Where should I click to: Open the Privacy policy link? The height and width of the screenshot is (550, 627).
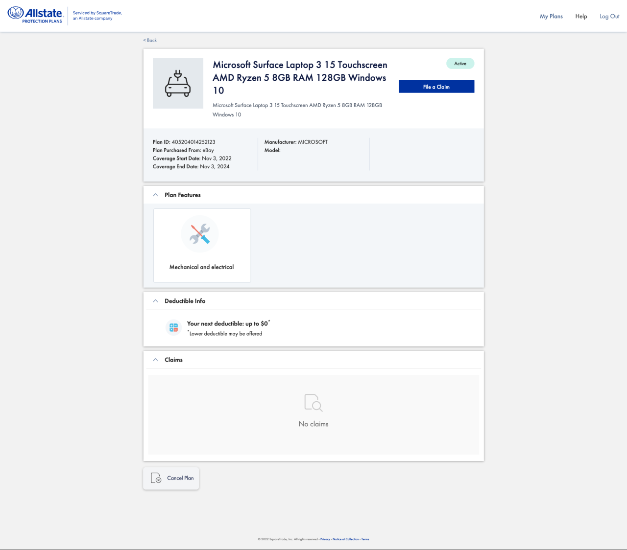pos(325,539)
